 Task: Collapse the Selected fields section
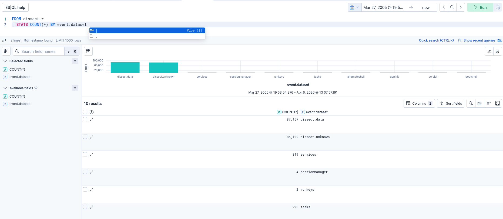[x=5, y=61]
